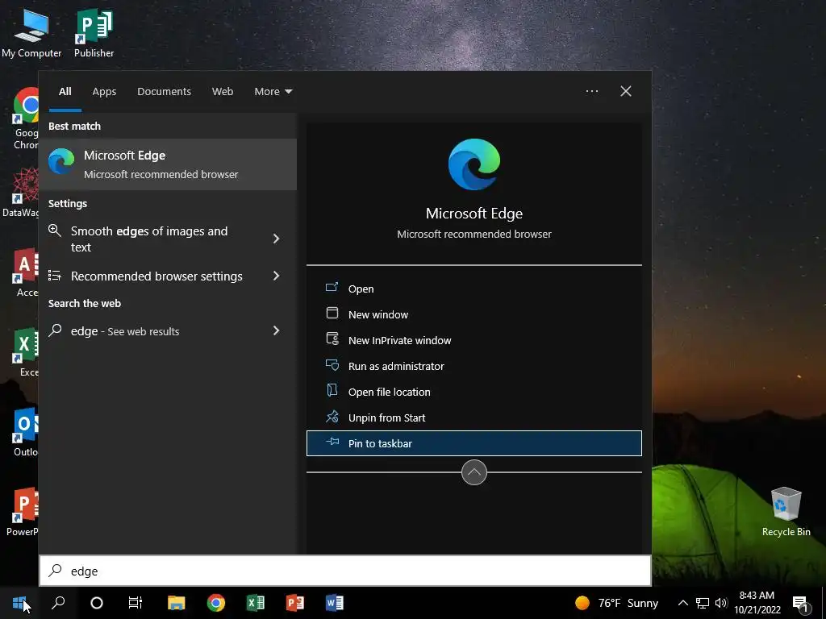Select the Google Chrome desktop shortcut

(x=26, y=119)
